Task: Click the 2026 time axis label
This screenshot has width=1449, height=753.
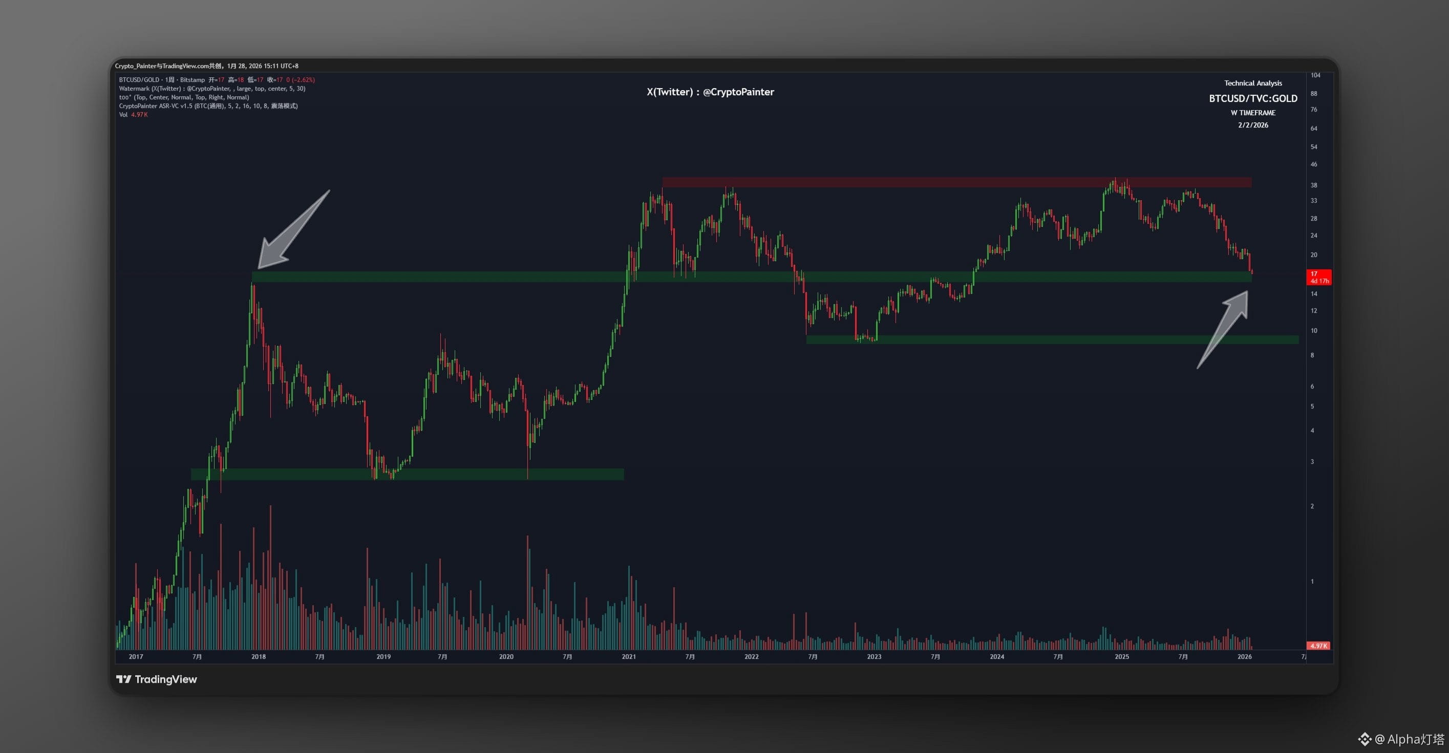Action: (1244, 657)
